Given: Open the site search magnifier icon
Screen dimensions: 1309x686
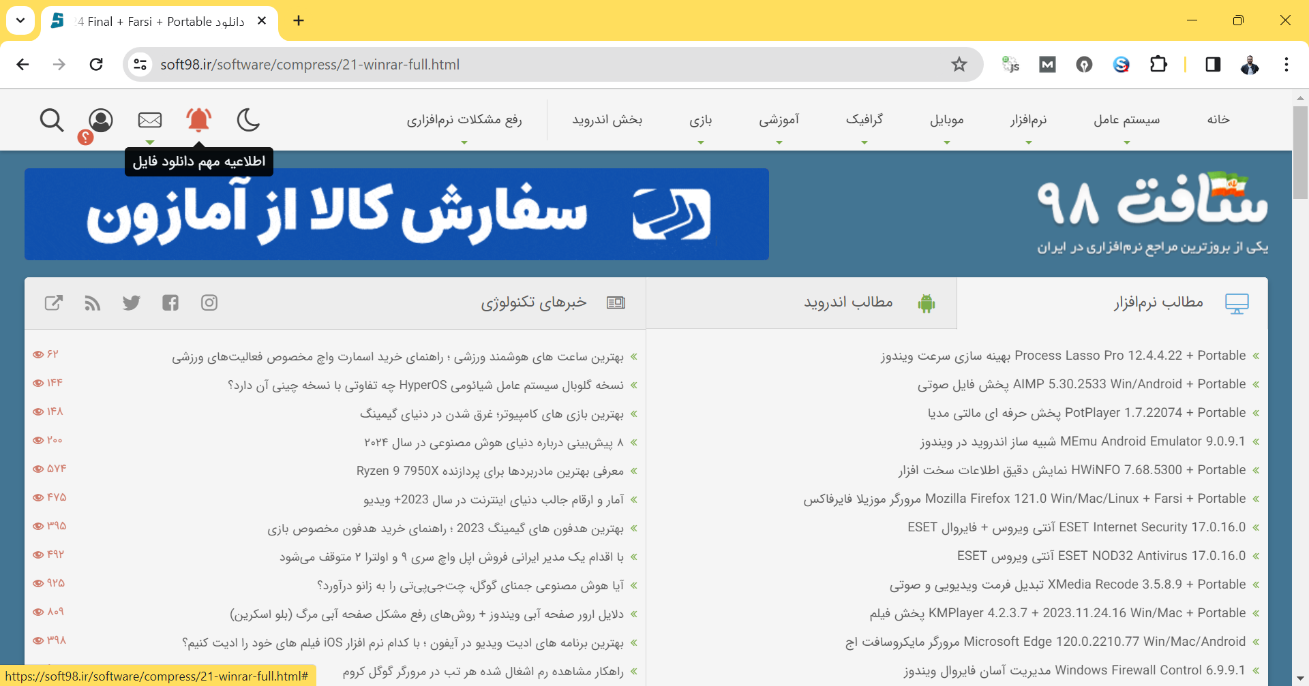Looking at the screenshot, I should [x=52, y=121].
